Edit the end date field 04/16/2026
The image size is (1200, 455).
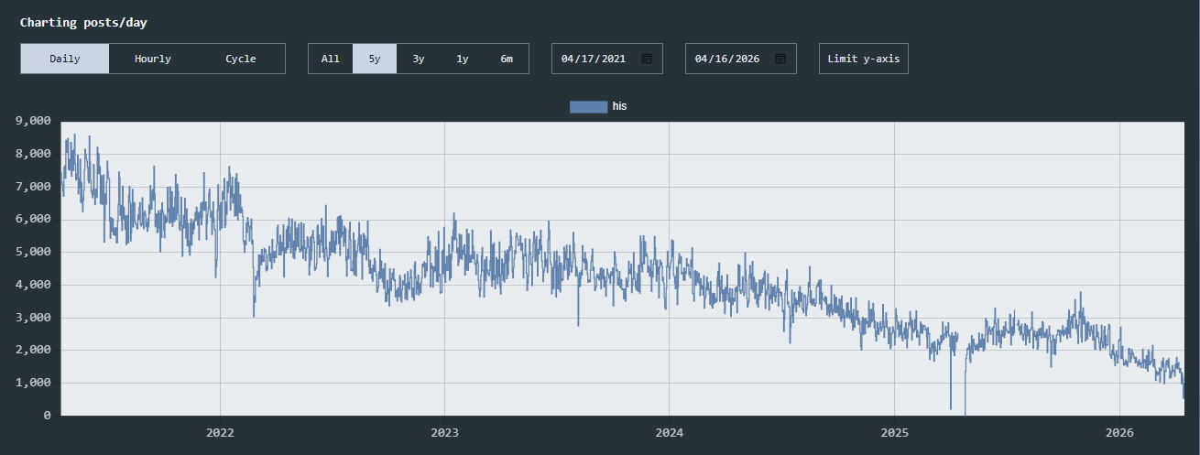point(727,59)
